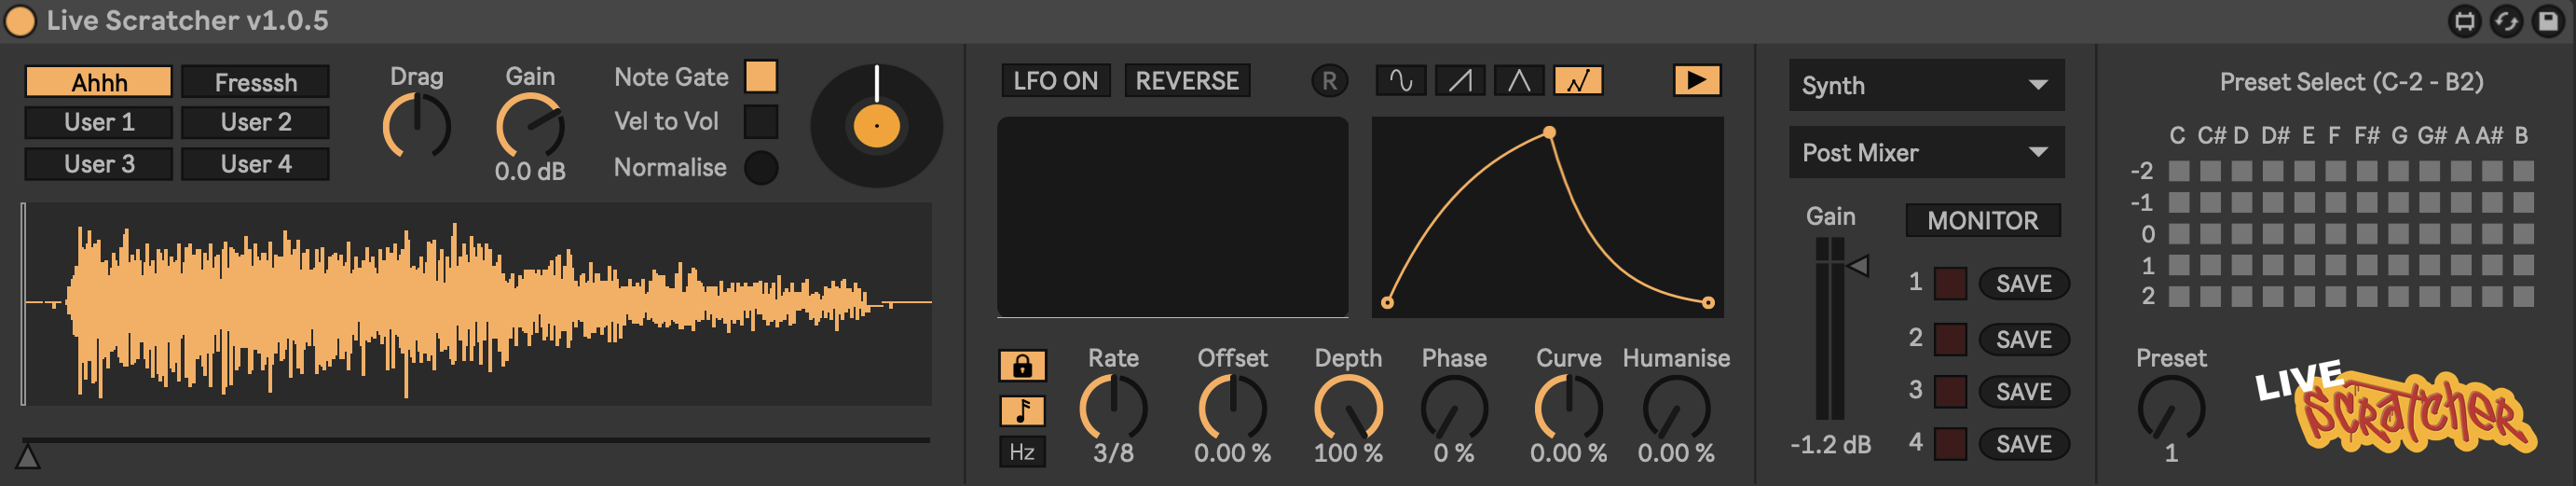Click the MONITOR button

click(1982, 221)
